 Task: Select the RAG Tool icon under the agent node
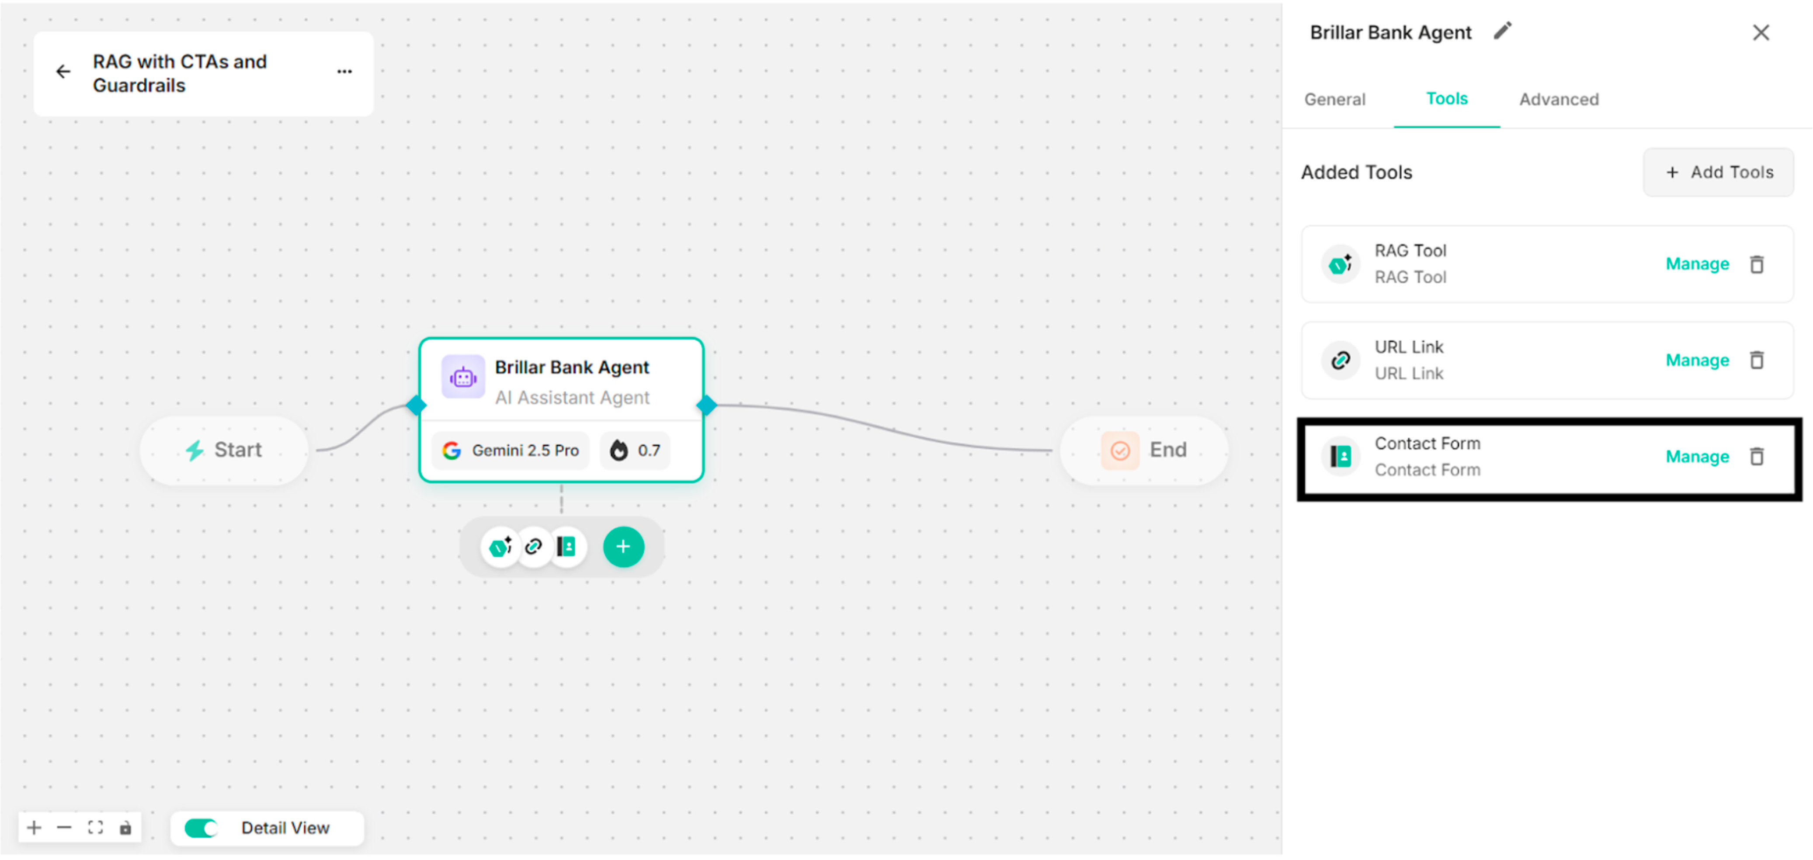click(x=501, y=546)
